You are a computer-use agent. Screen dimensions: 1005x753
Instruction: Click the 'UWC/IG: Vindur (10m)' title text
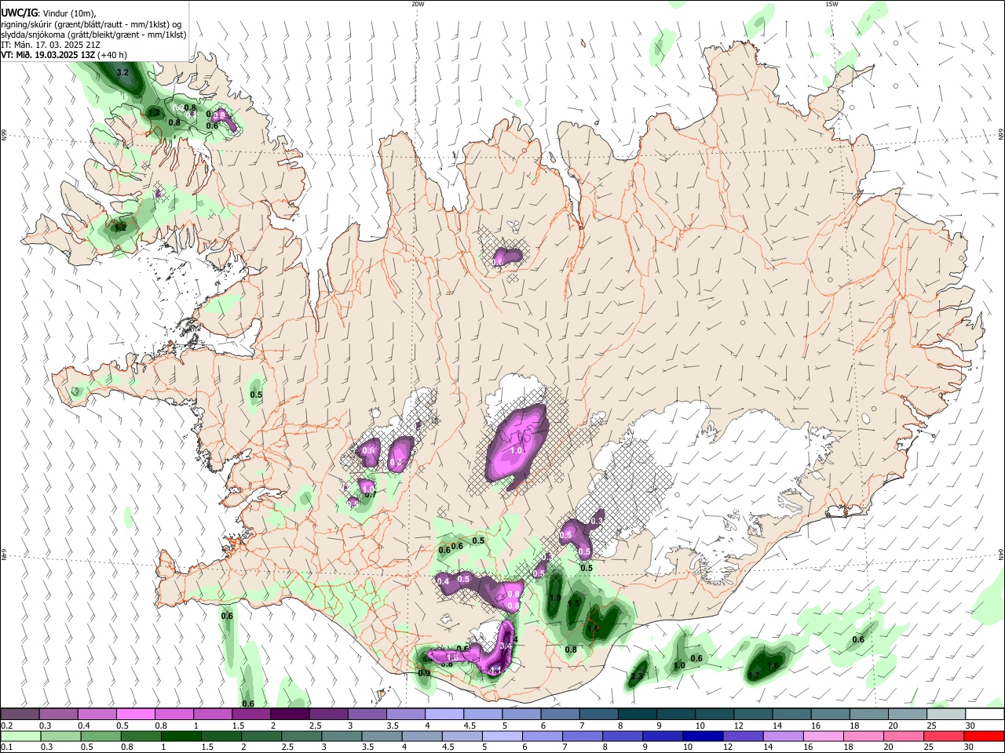click(x=49, y=13)
